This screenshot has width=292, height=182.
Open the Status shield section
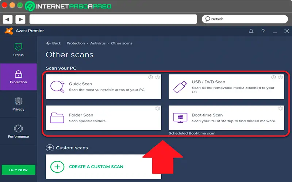click(x=18, y=50)
